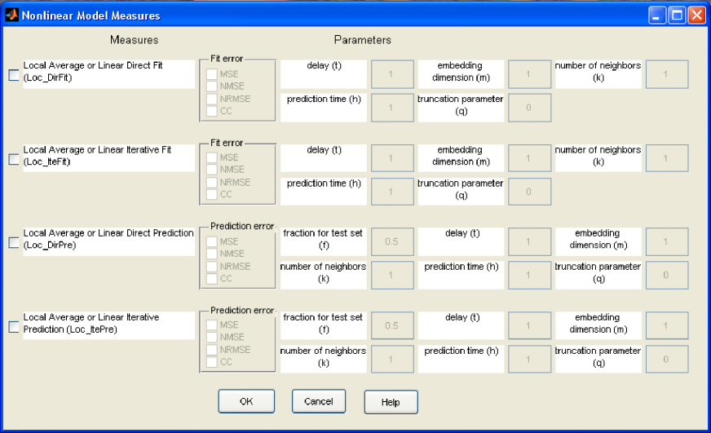This screenshot has width=711, height=433.
Task: Click fraction for test set field for Loc_DirPre
Action: (393, 242)
